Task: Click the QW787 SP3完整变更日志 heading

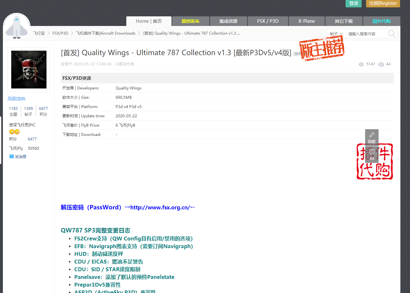Action: pyautogui.click(x=96, y=230)
